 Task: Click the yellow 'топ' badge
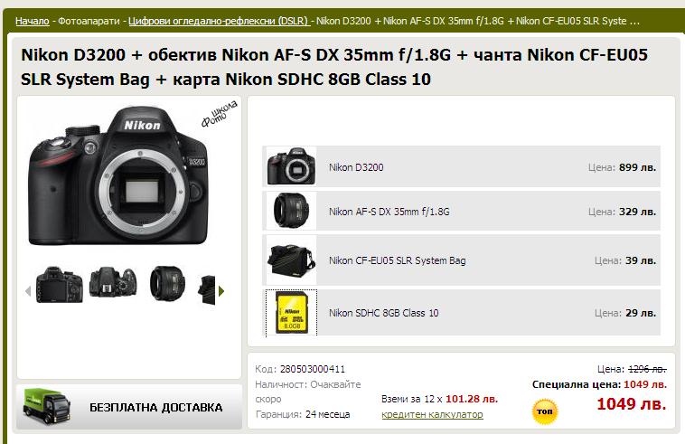(544, 411)
